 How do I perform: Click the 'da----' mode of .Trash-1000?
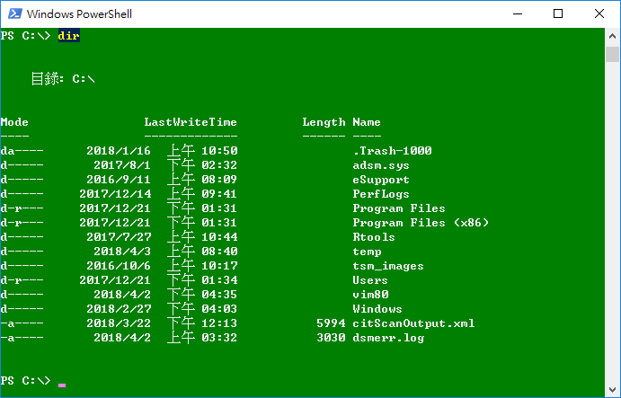point(22,151)
